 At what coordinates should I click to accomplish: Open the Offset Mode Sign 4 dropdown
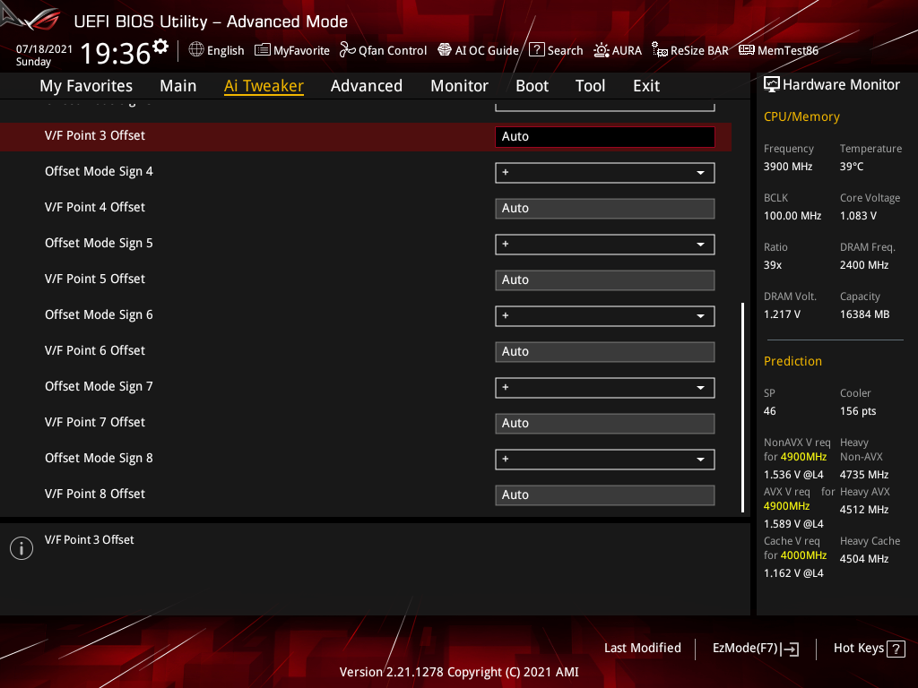604,172
